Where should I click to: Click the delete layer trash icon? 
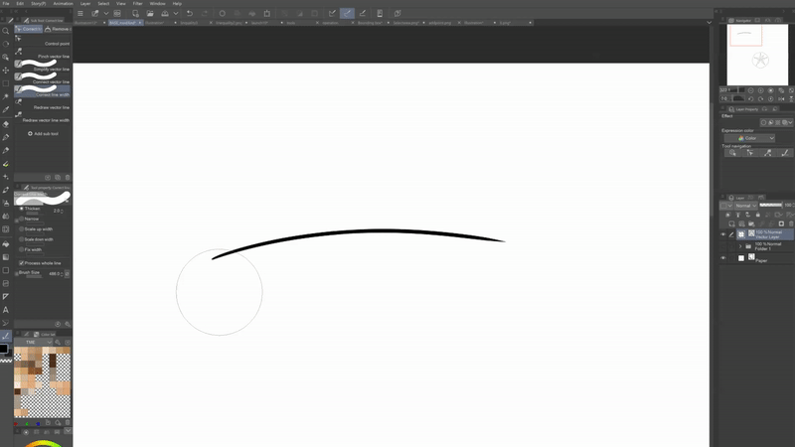pos(791,224)
